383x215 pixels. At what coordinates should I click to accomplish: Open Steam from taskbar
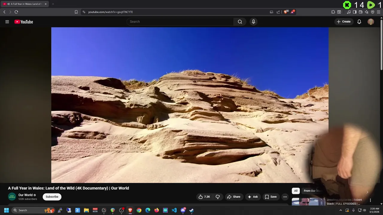[x=191, y=210]
